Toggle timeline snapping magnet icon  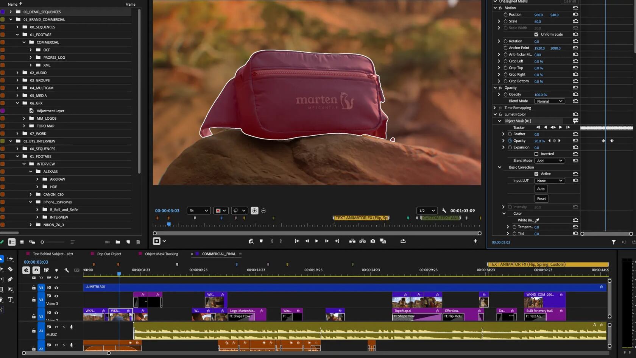tap(36, 270)
